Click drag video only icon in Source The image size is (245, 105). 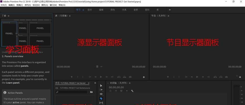click(x=97, y=67)
